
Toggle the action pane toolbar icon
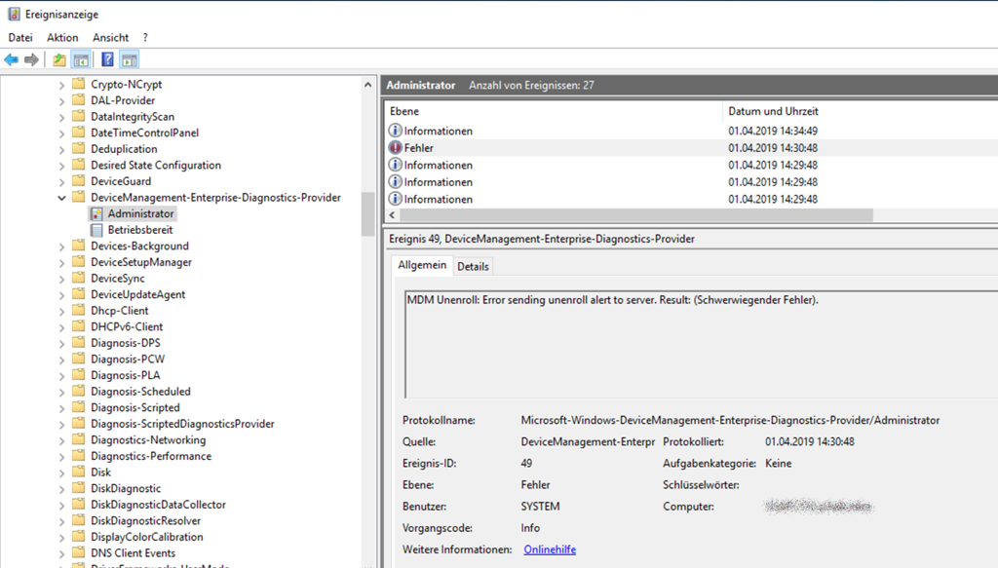pos(129,60)
